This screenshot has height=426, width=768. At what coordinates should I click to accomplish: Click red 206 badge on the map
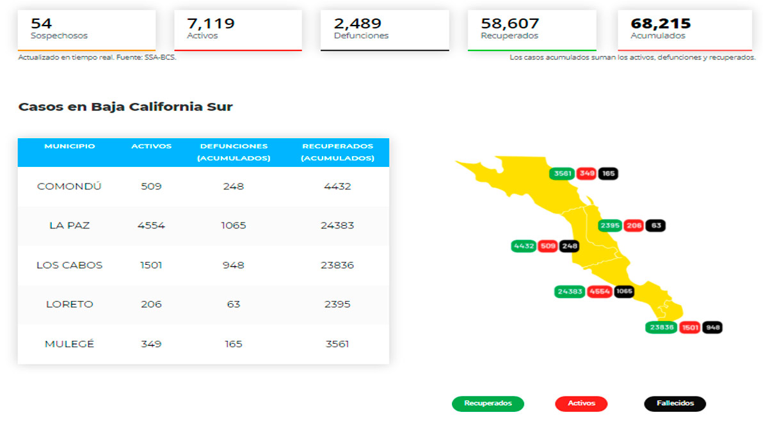tap(634, 225)
